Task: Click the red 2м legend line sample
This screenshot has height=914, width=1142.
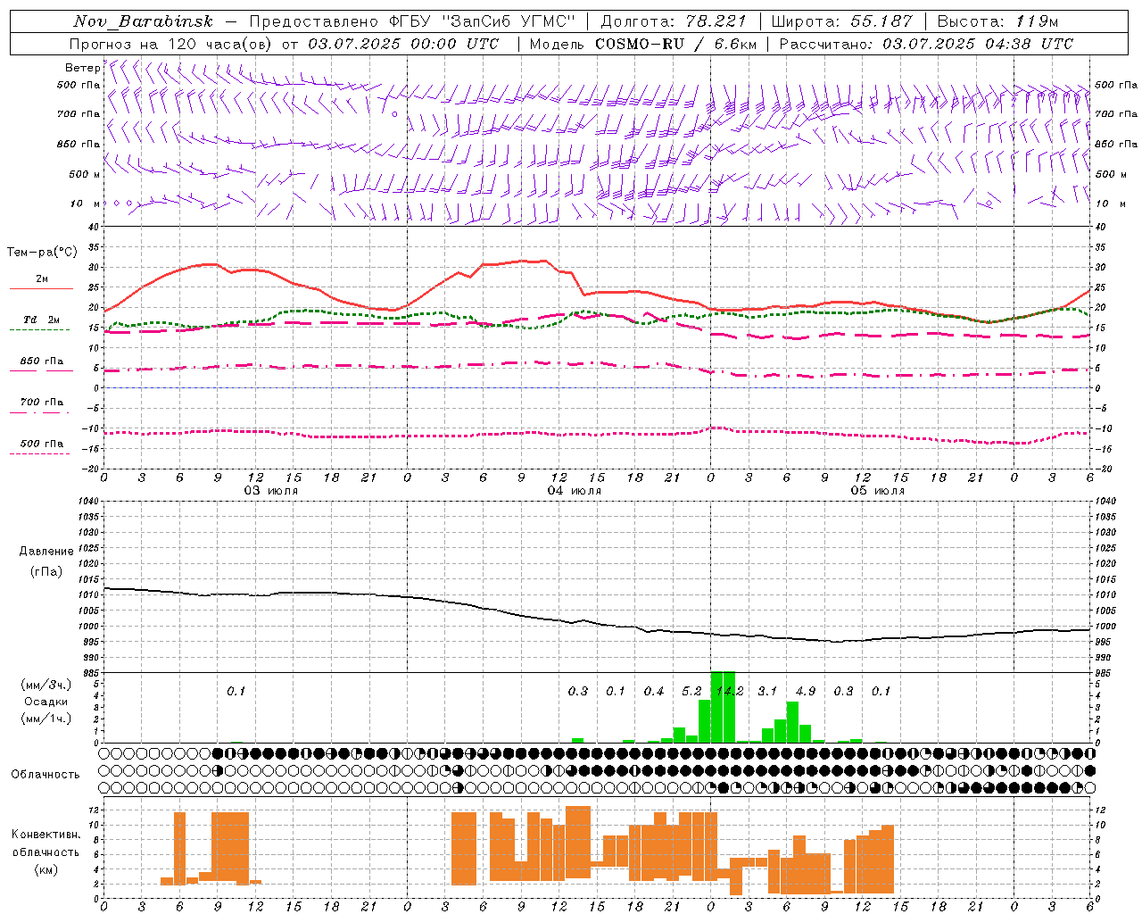Action: pos(41,289)
